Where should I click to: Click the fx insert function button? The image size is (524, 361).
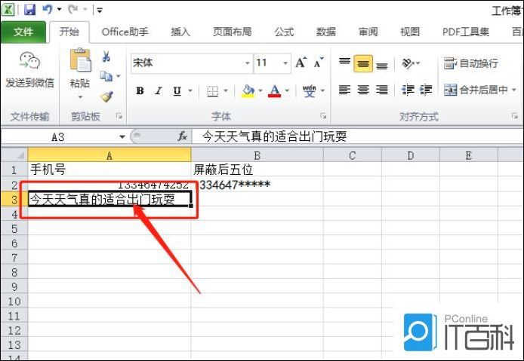tap(182, 136)
